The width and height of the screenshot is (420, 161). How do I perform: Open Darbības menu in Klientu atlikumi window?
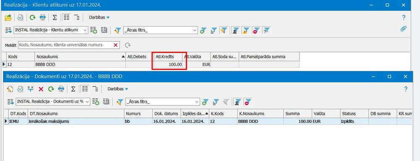click(99, 17)
